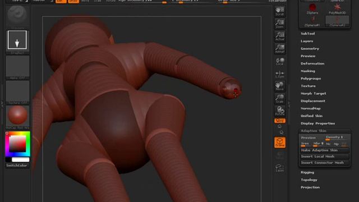The width and height of the screenshot is (359, 202).
Task: Expand the NormalMap section
Action: [x=311, y=108]
